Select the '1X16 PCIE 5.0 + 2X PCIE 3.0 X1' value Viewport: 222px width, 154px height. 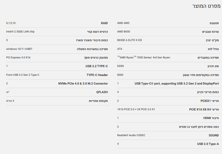(136, 109)
